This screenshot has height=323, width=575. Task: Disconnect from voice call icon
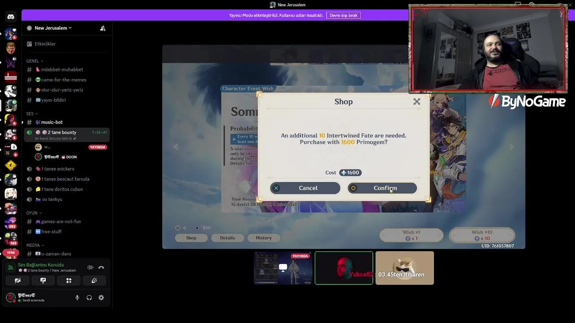point(101,267)
